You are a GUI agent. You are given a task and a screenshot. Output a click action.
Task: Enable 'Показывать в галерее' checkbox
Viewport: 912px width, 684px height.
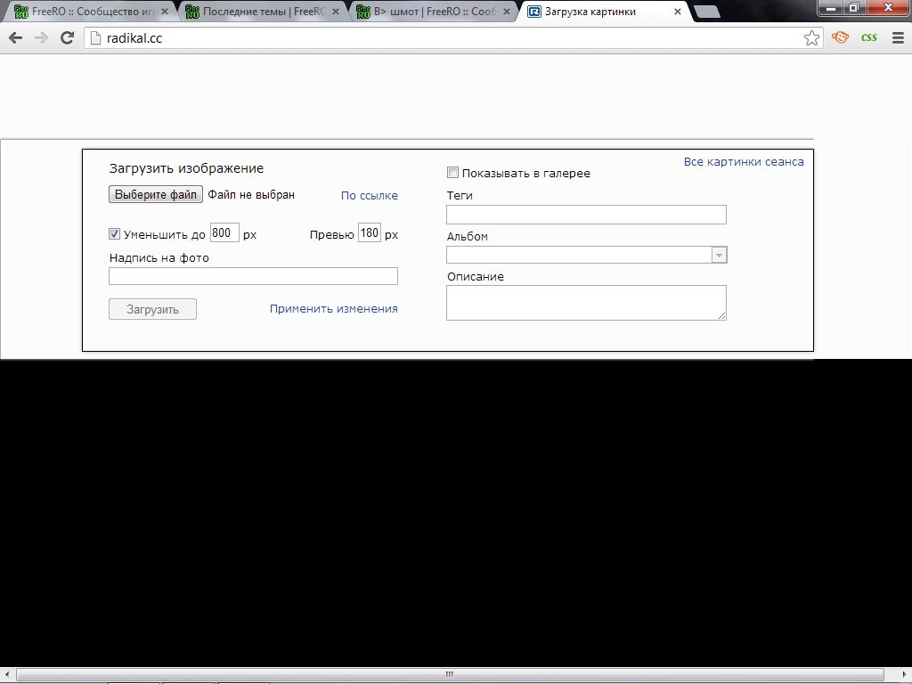click(x=452, y=172)
